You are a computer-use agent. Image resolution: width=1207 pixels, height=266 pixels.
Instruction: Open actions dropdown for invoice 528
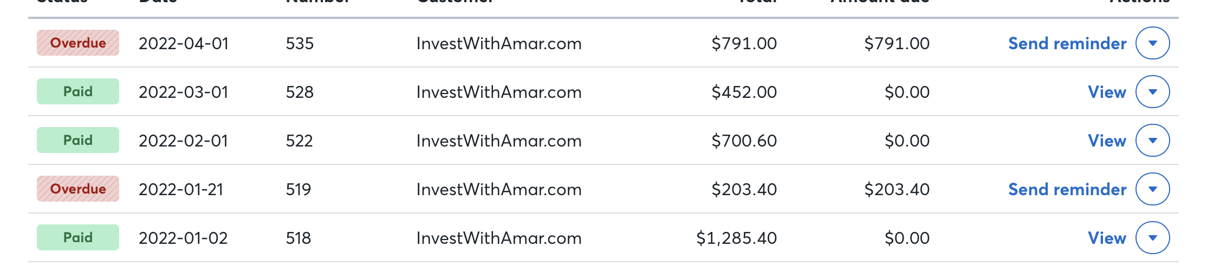(x=1152, y=92)
